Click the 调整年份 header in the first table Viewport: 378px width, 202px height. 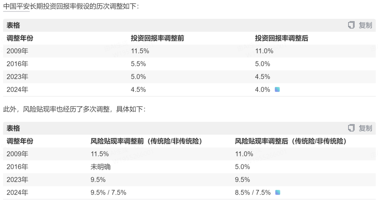pos(20,38)
